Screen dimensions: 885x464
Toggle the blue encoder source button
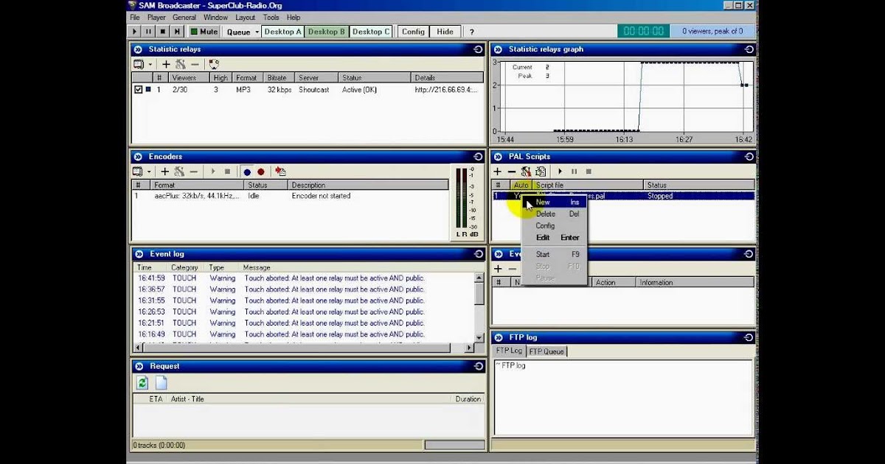click(247, 172)
